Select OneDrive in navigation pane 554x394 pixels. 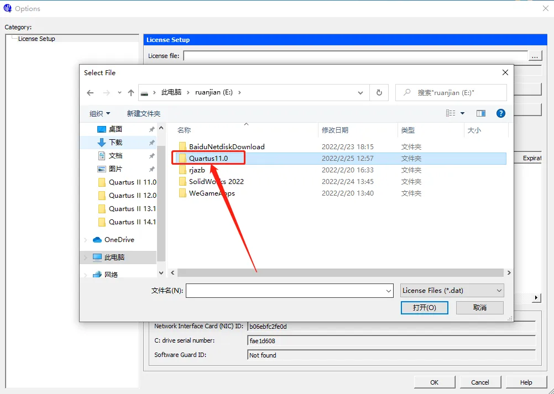point(119,240)
